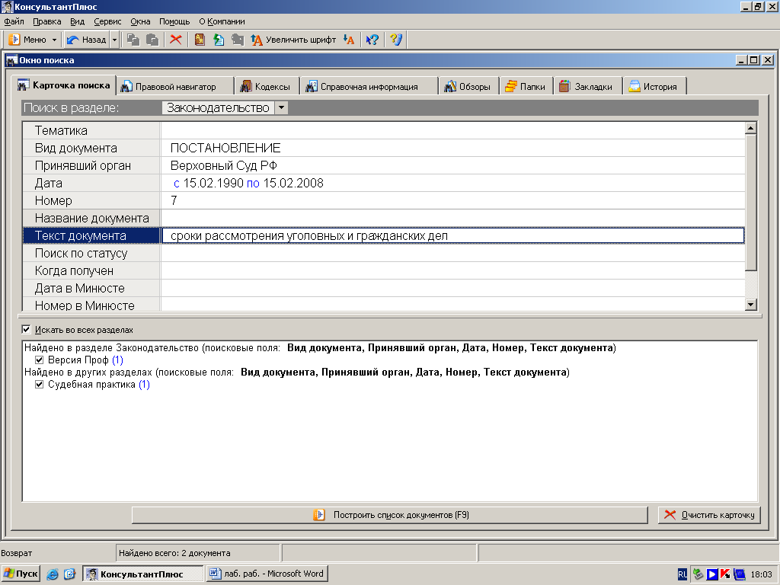Open the Окна menu
The width and height of the screenshot is (780, 585).
coord(140,21)
